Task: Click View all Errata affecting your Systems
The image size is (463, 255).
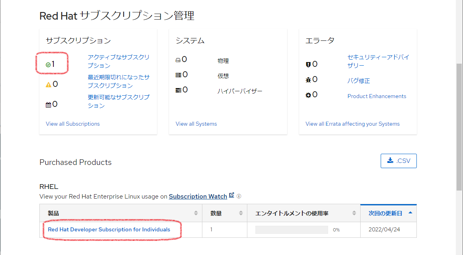Action: pyautogui.click(x=353, y=124)
